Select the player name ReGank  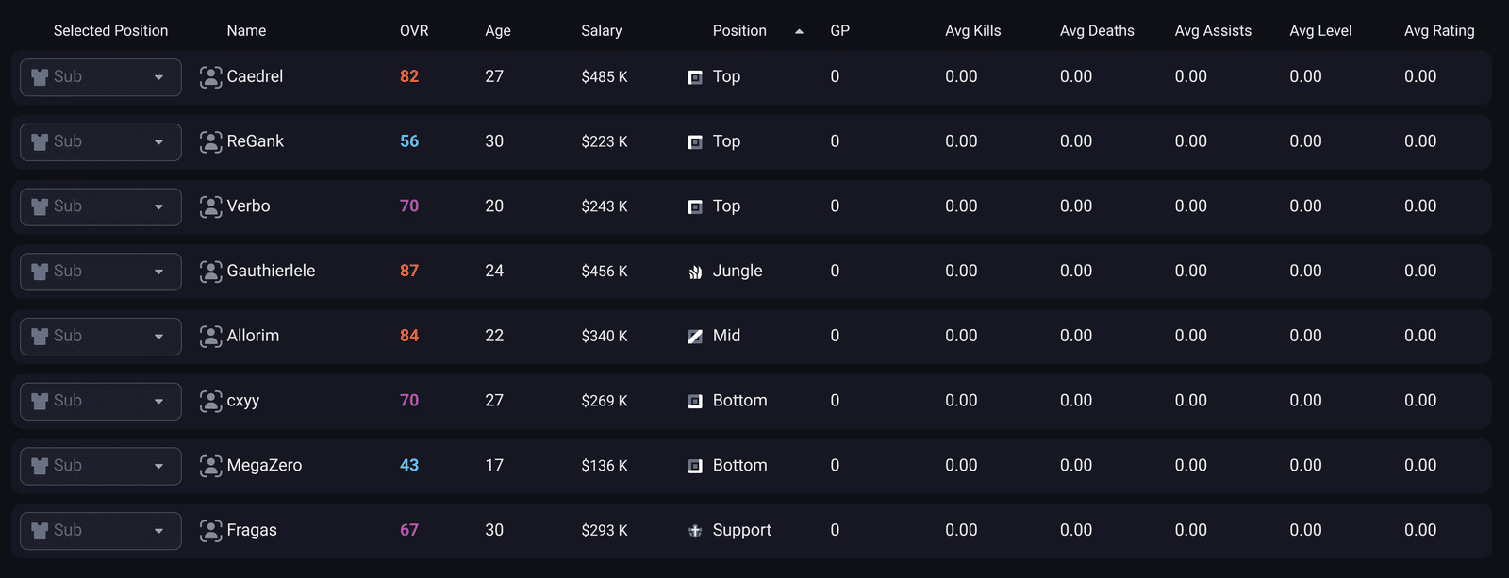pyautogui.click(x=255, y=140)
